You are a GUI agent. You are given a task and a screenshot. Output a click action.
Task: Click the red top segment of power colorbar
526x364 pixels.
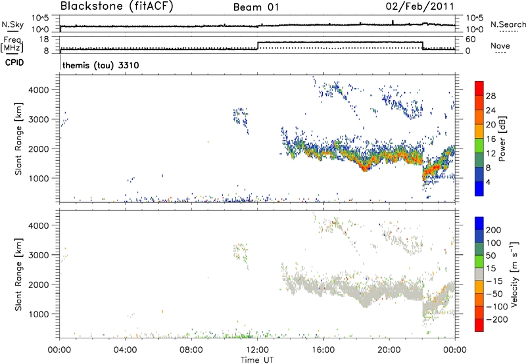pyautogui.click(x=479, y=88)
